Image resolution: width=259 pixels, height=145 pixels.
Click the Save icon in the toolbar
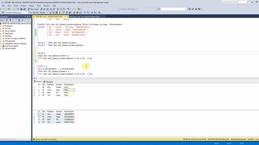pyautogui.click(x=21, y=9)
